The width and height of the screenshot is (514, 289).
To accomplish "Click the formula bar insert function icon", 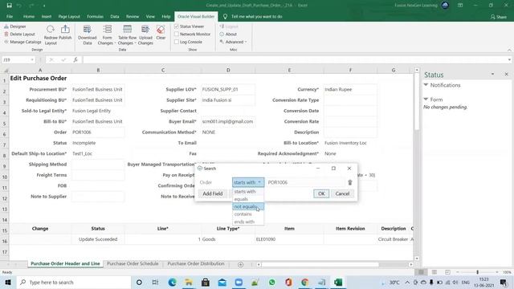I will pos(75,59).
